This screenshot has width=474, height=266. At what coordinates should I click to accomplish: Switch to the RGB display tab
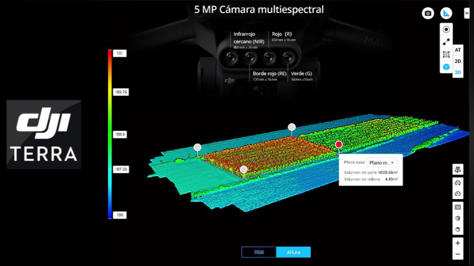point(259,252)
